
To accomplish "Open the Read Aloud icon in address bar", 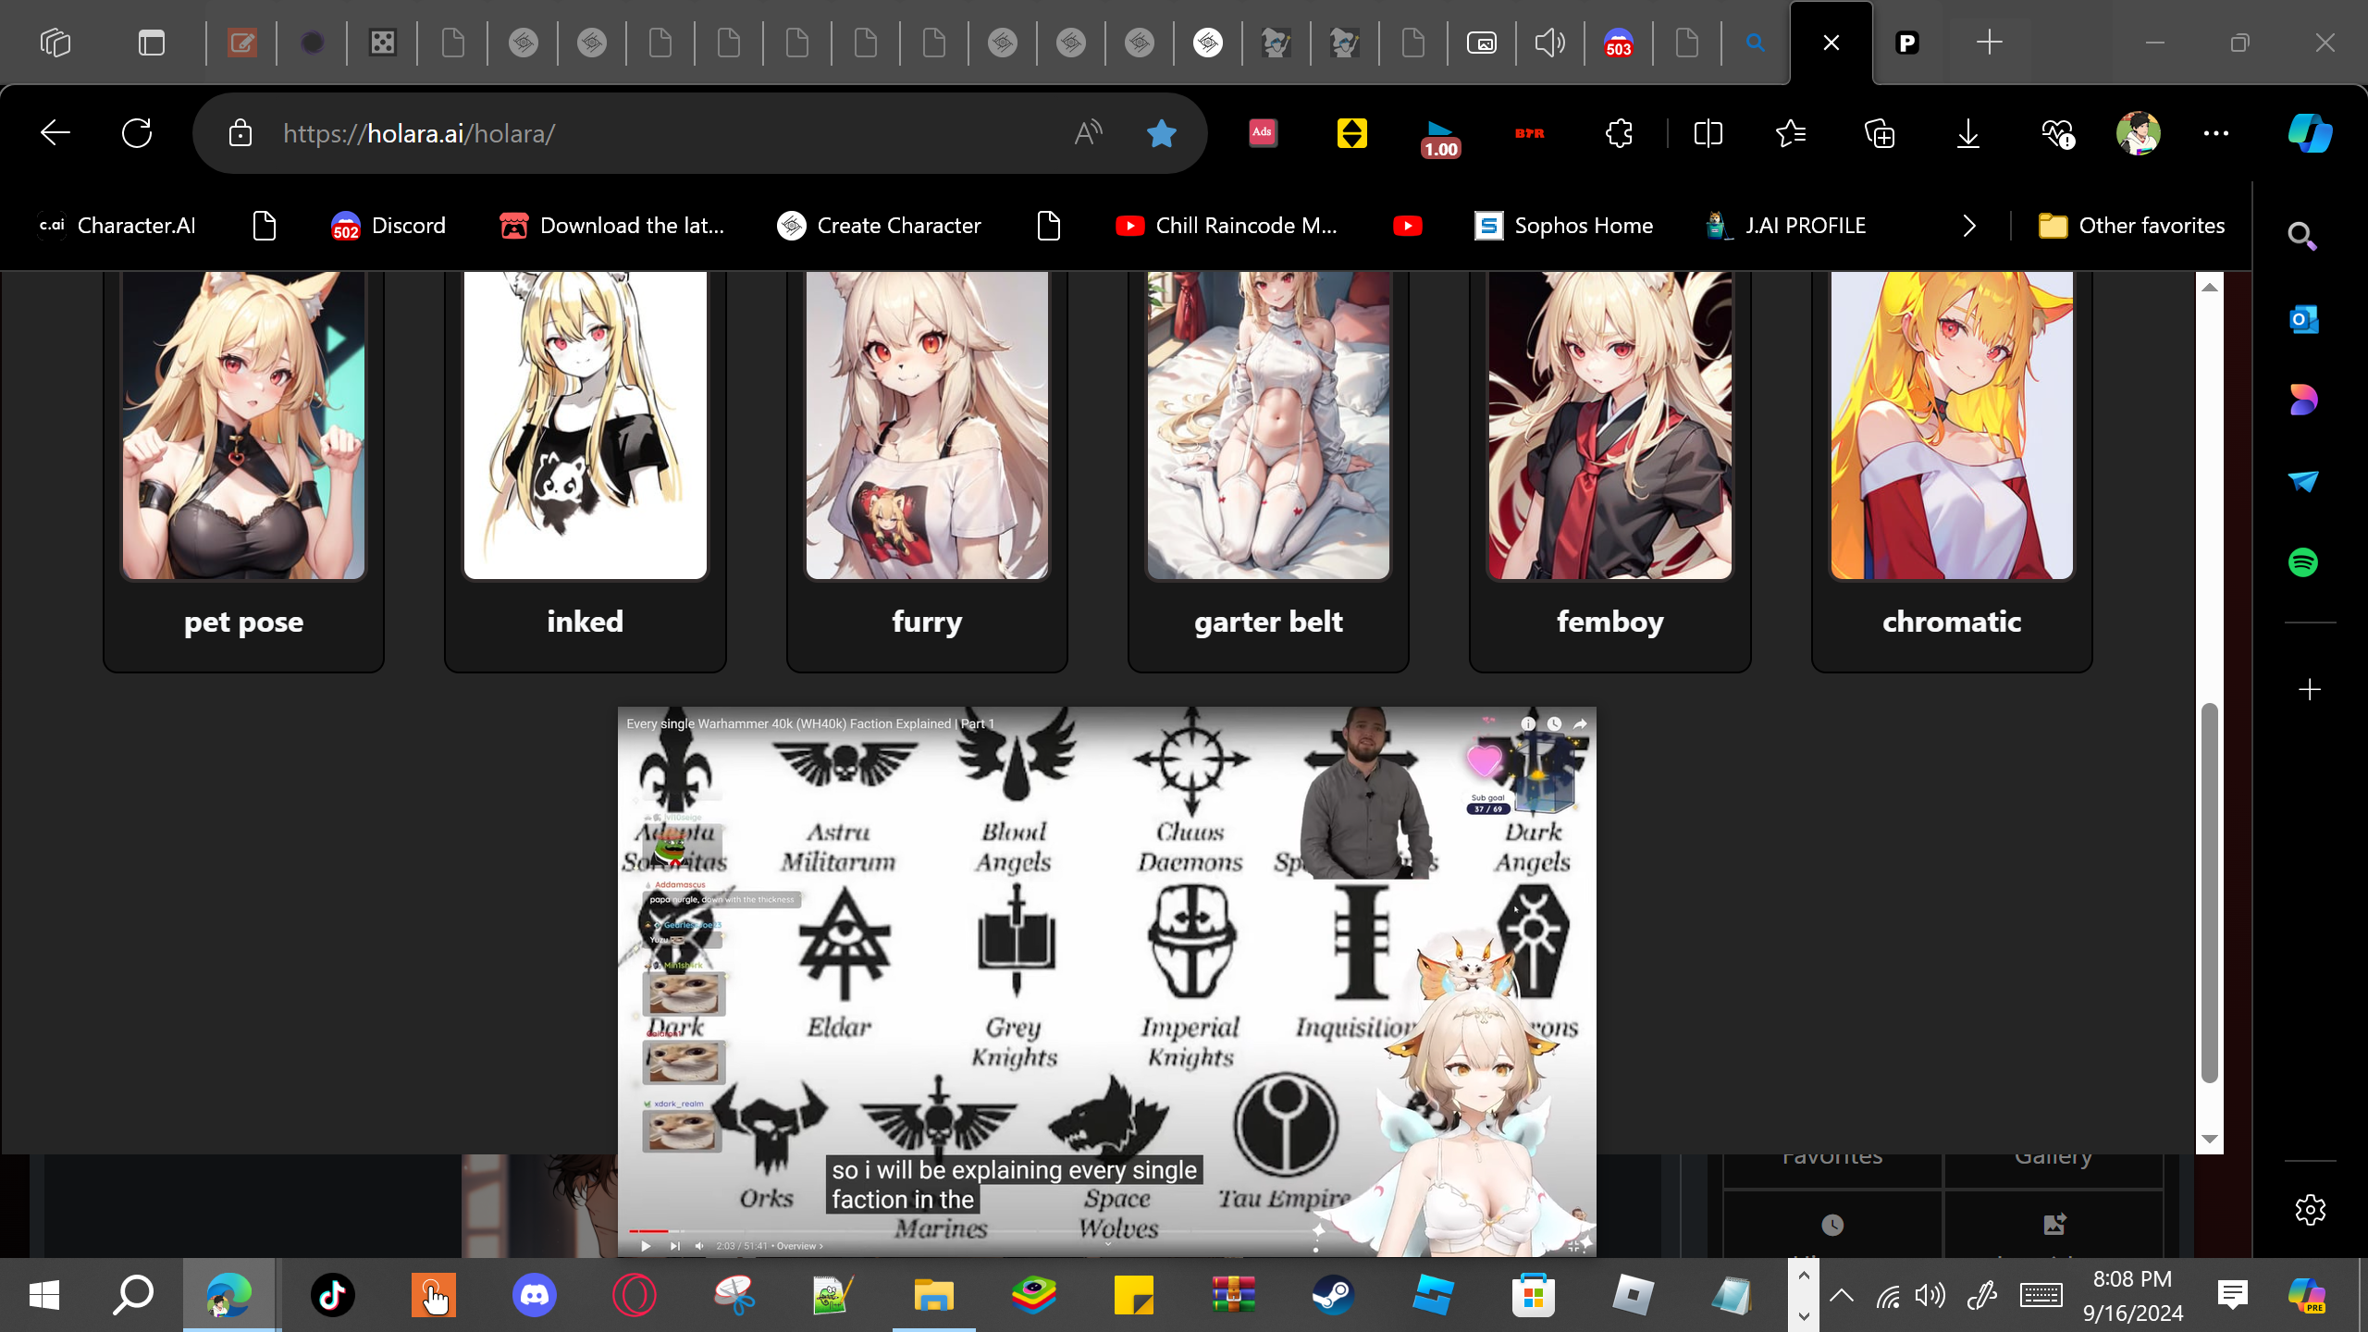I will [1088, 133].
